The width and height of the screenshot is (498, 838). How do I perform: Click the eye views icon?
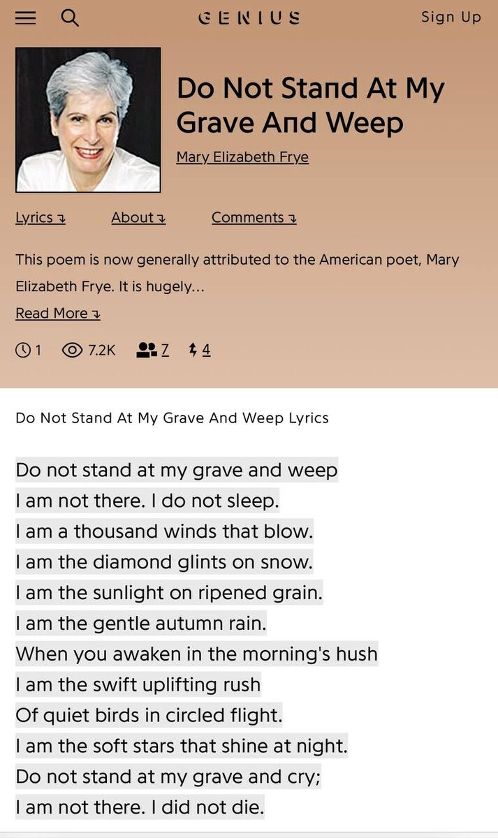(x=73, y=350)
